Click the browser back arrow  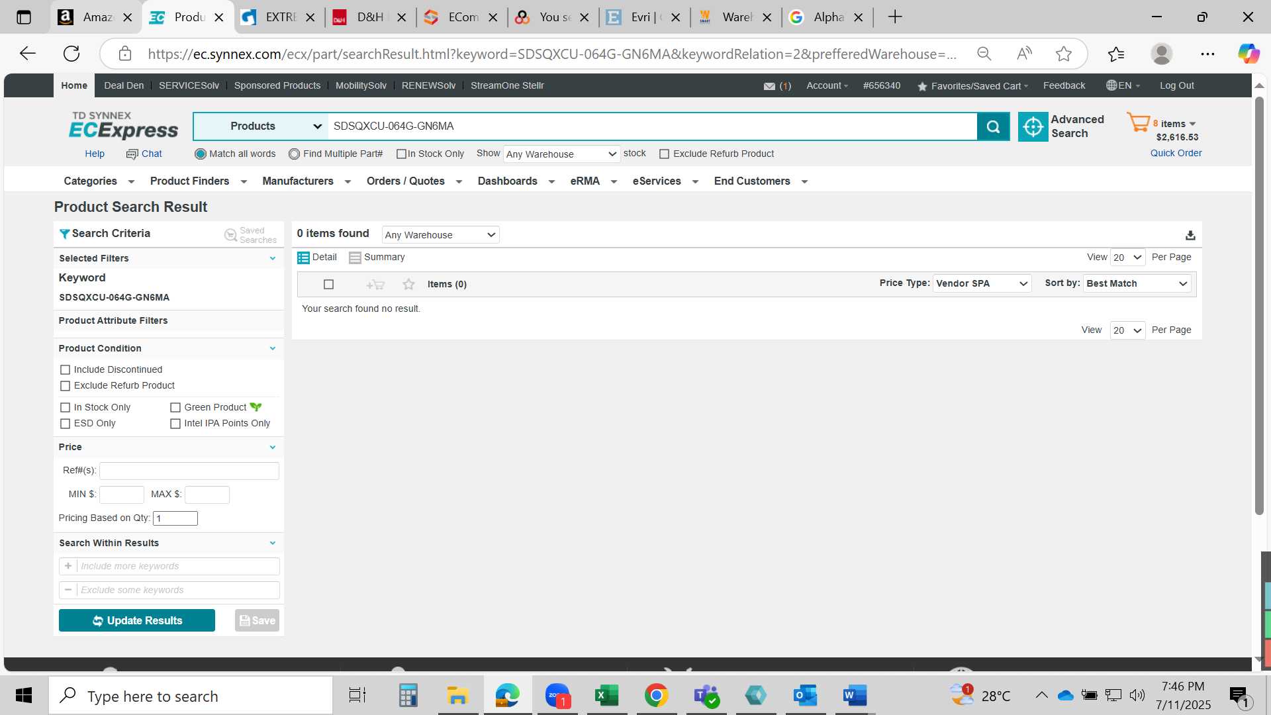27,54
